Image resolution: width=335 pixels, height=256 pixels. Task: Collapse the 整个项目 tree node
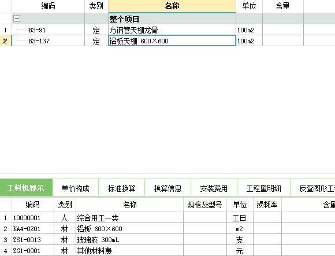click(17, 18)
